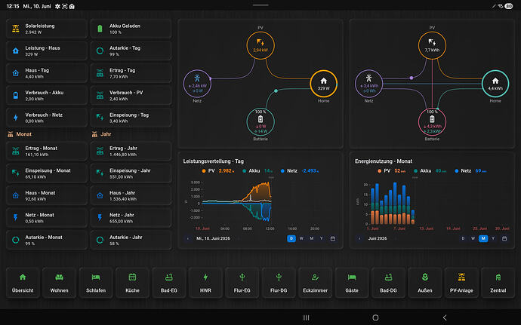521x325 pixels.
Task: Select the Autarkie - Jahr circle icon
Action: click(x=100, y=240)
